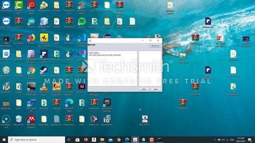Image resolution: width=255 pixels, height=143 pixels.
Task: Open the notification center icon
Action: [250, 139]
